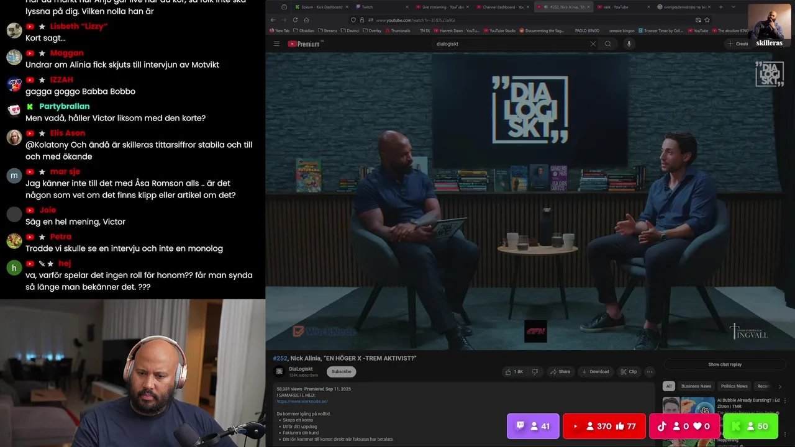Expand the Create menu
795x447 pixels.
(738, 44)
